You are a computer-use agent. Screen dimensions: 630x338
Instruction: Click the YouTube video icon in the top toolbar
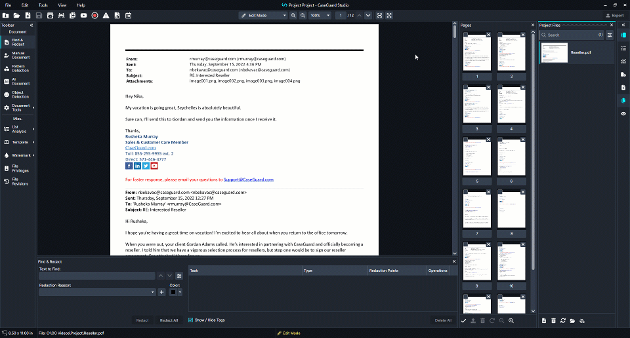click(x=83, y=16)
